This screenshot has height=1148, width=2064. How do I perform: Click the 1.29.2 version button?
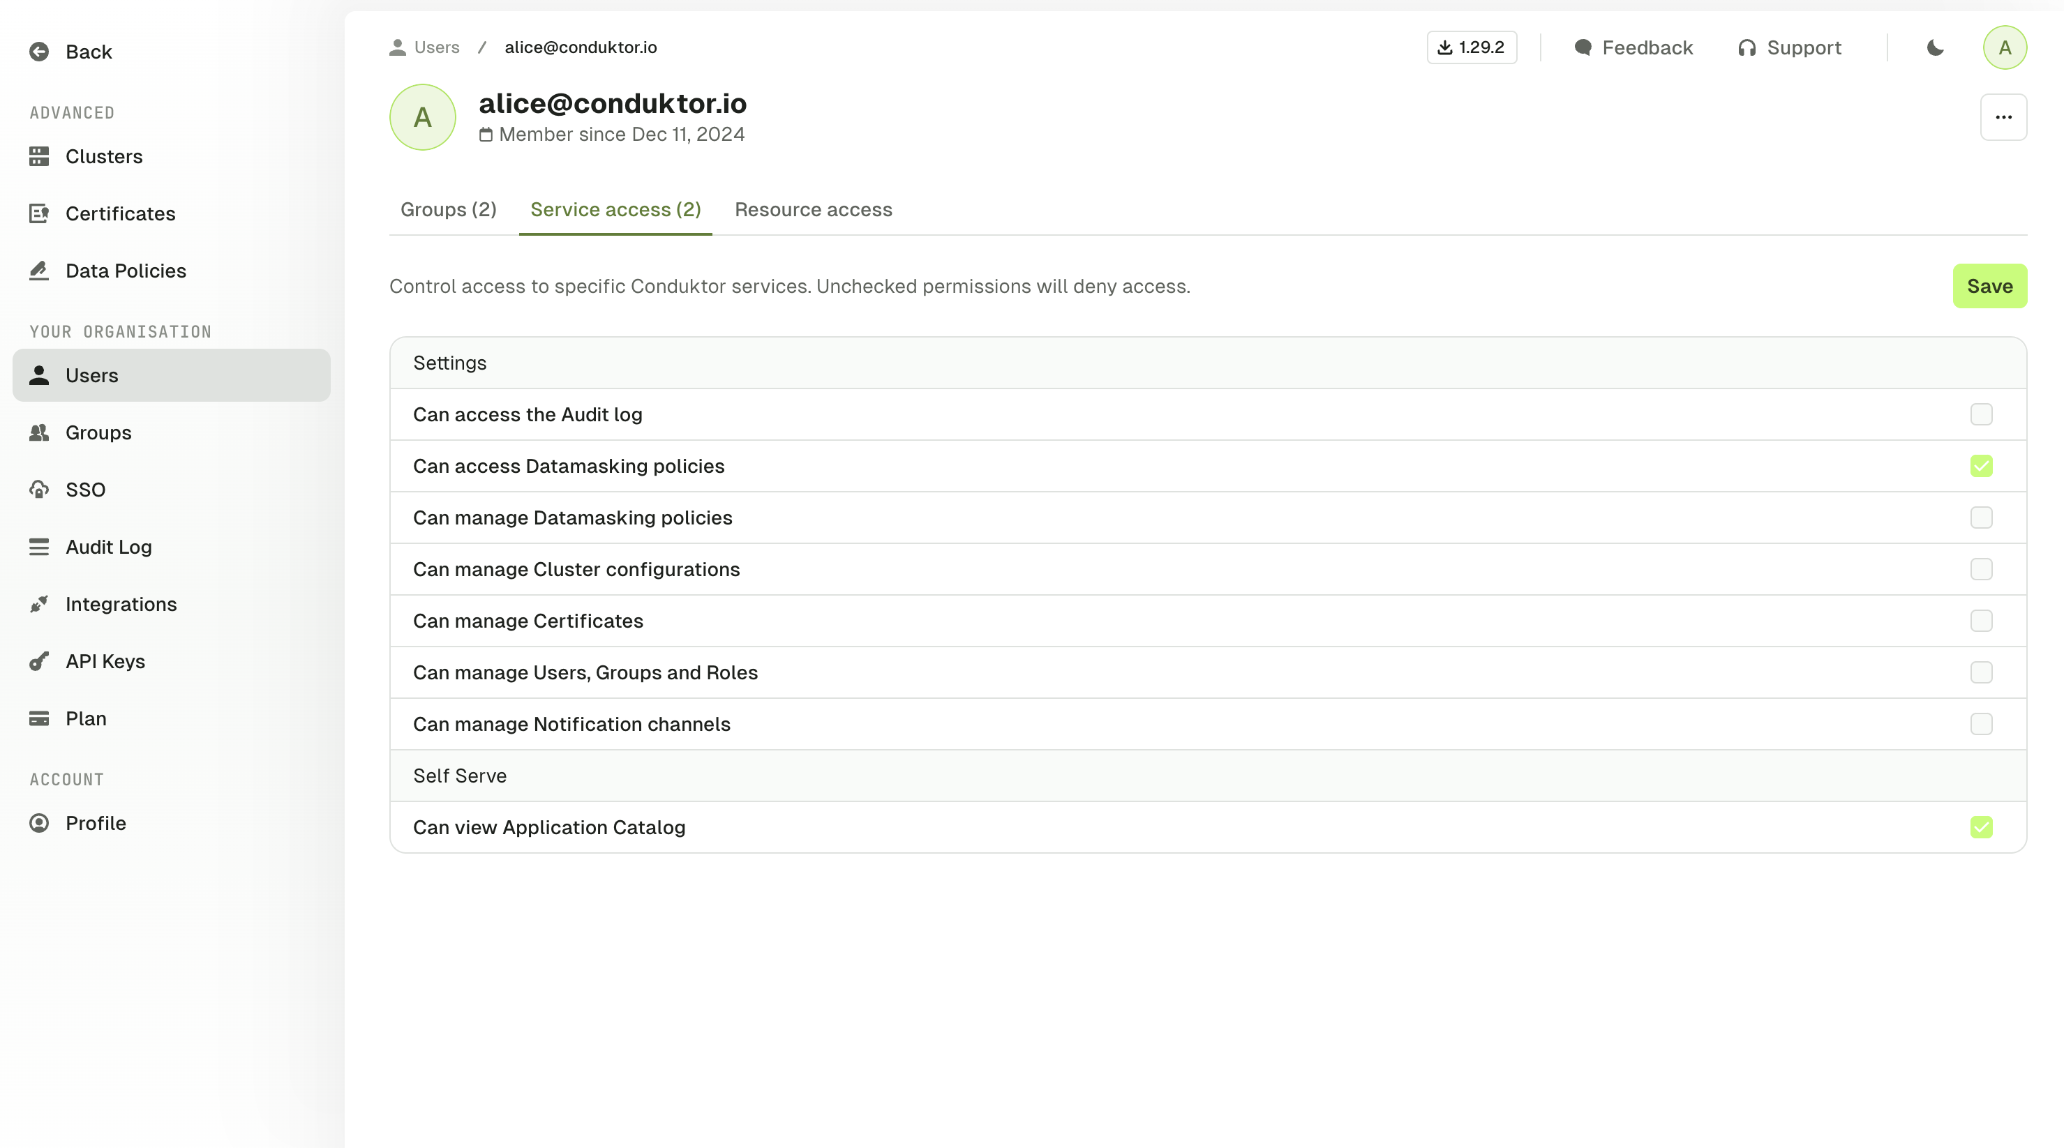point(1471,48)
